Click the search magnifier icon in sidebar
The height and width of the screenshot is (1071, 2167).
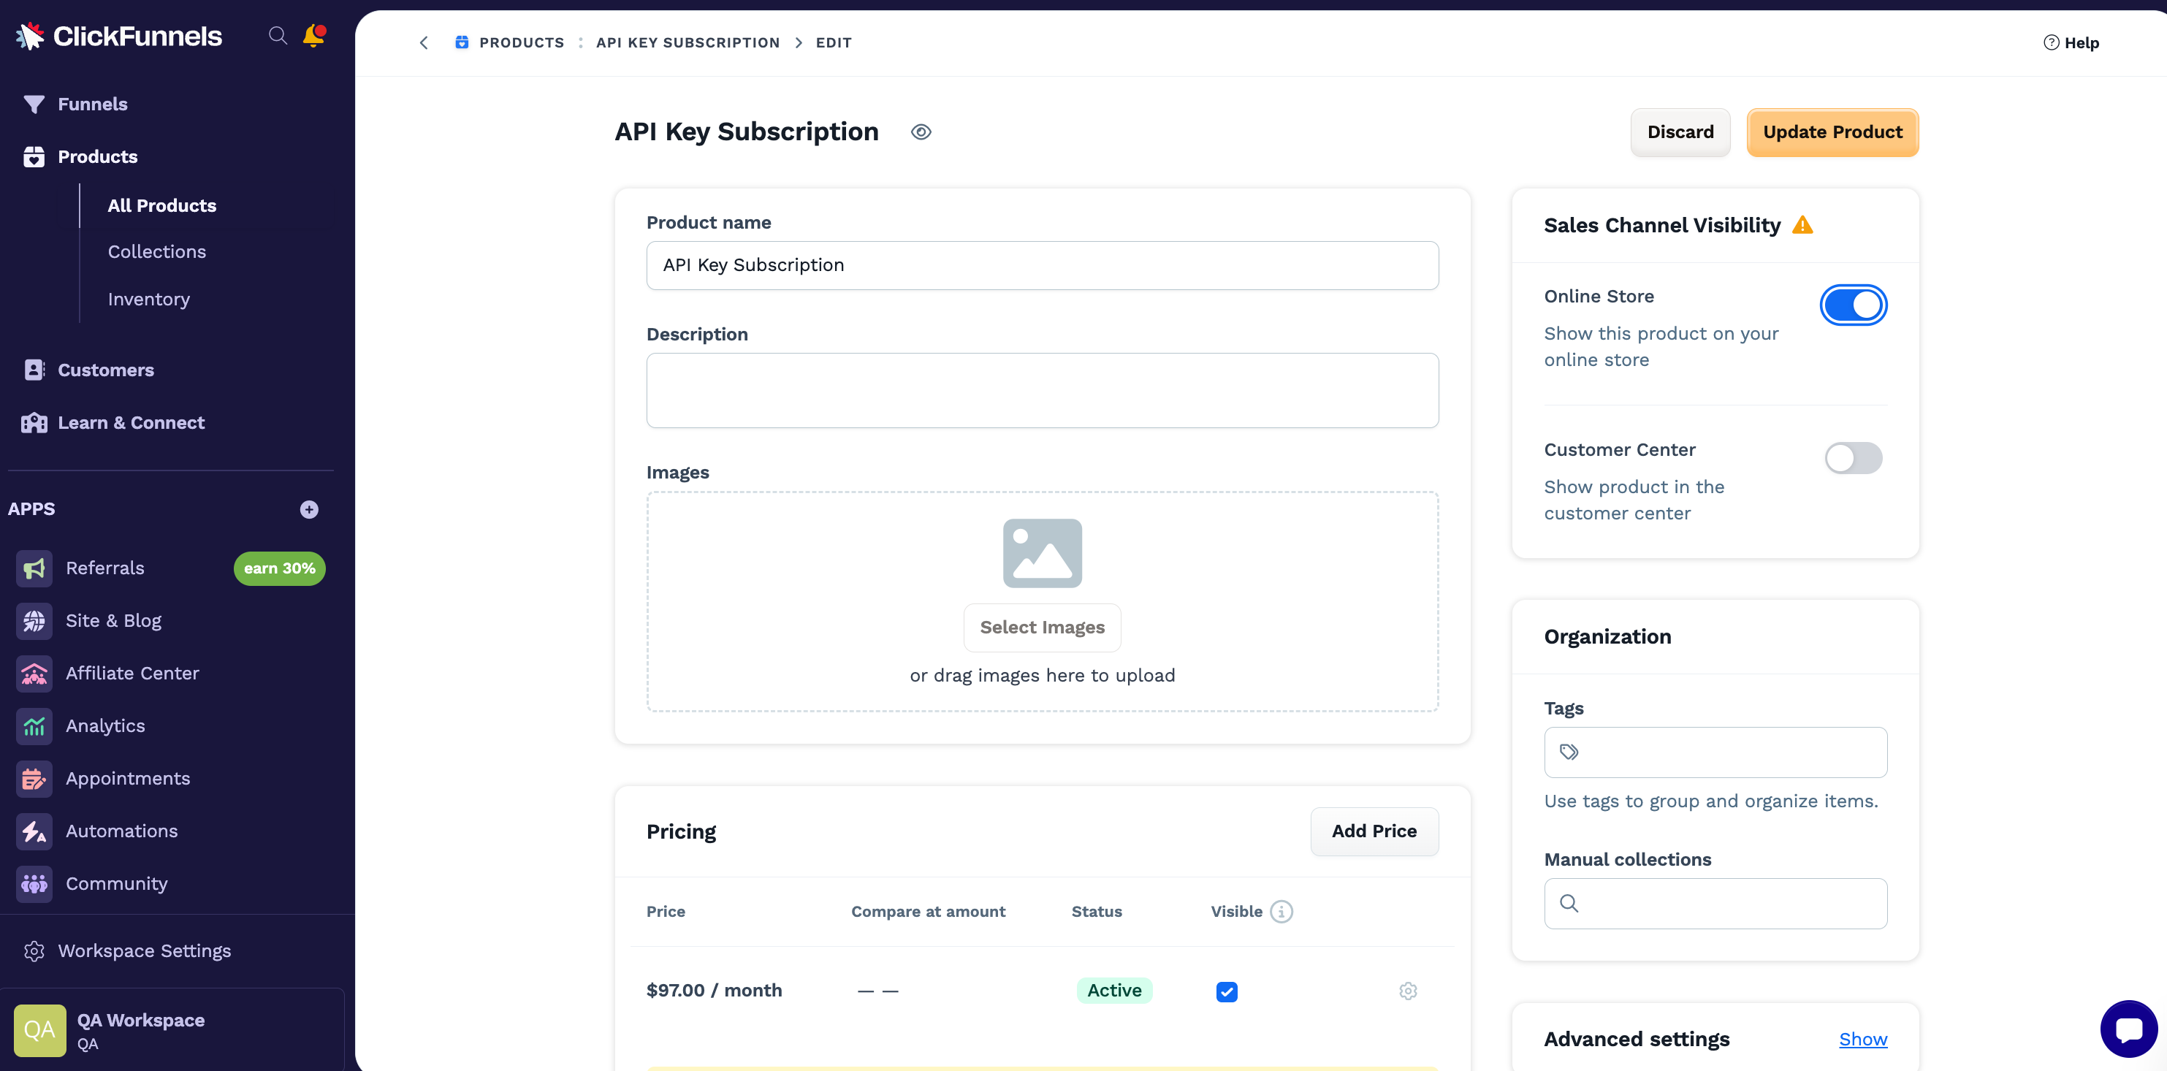278,35
